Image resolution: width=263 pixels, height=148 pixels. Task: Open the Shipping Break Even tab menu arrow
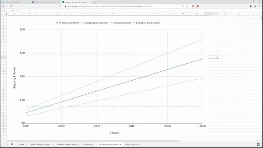coord(120,144)
